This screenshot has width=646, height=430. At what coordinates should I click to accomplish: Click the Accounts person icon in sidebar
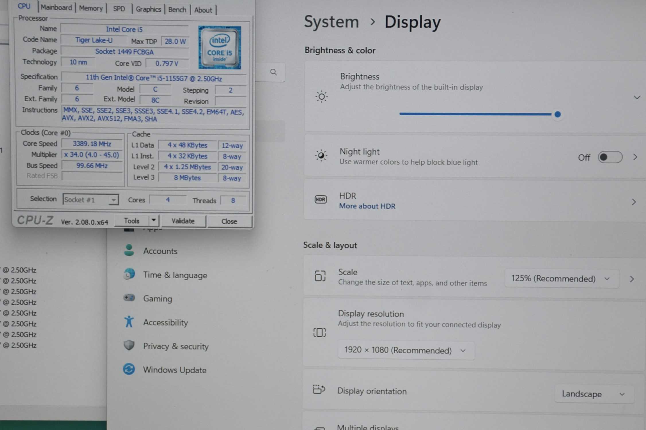(x=129, y=250)
